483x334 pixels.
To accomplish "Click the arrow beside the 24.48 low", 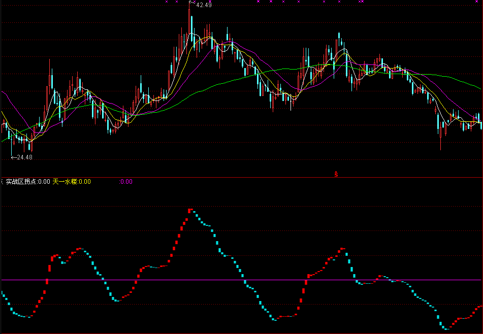I will click(x=13, y=157).
